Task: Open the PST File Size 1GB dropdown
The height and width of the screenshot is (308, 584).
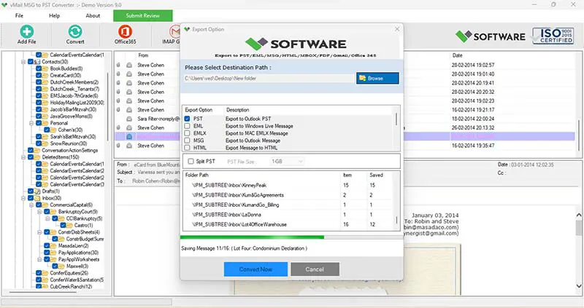Action: pyautogui.click(x=287, y=161)
